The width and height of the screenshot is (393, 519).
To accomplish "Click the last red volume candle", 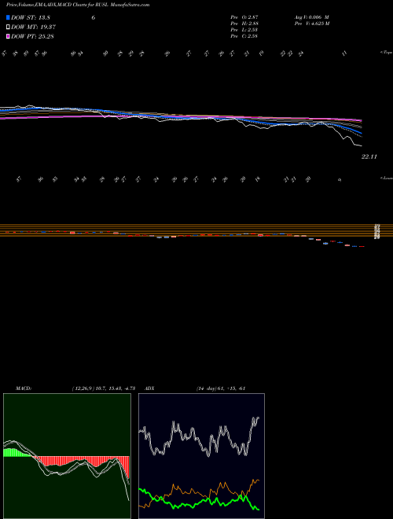I will point(362,247).
